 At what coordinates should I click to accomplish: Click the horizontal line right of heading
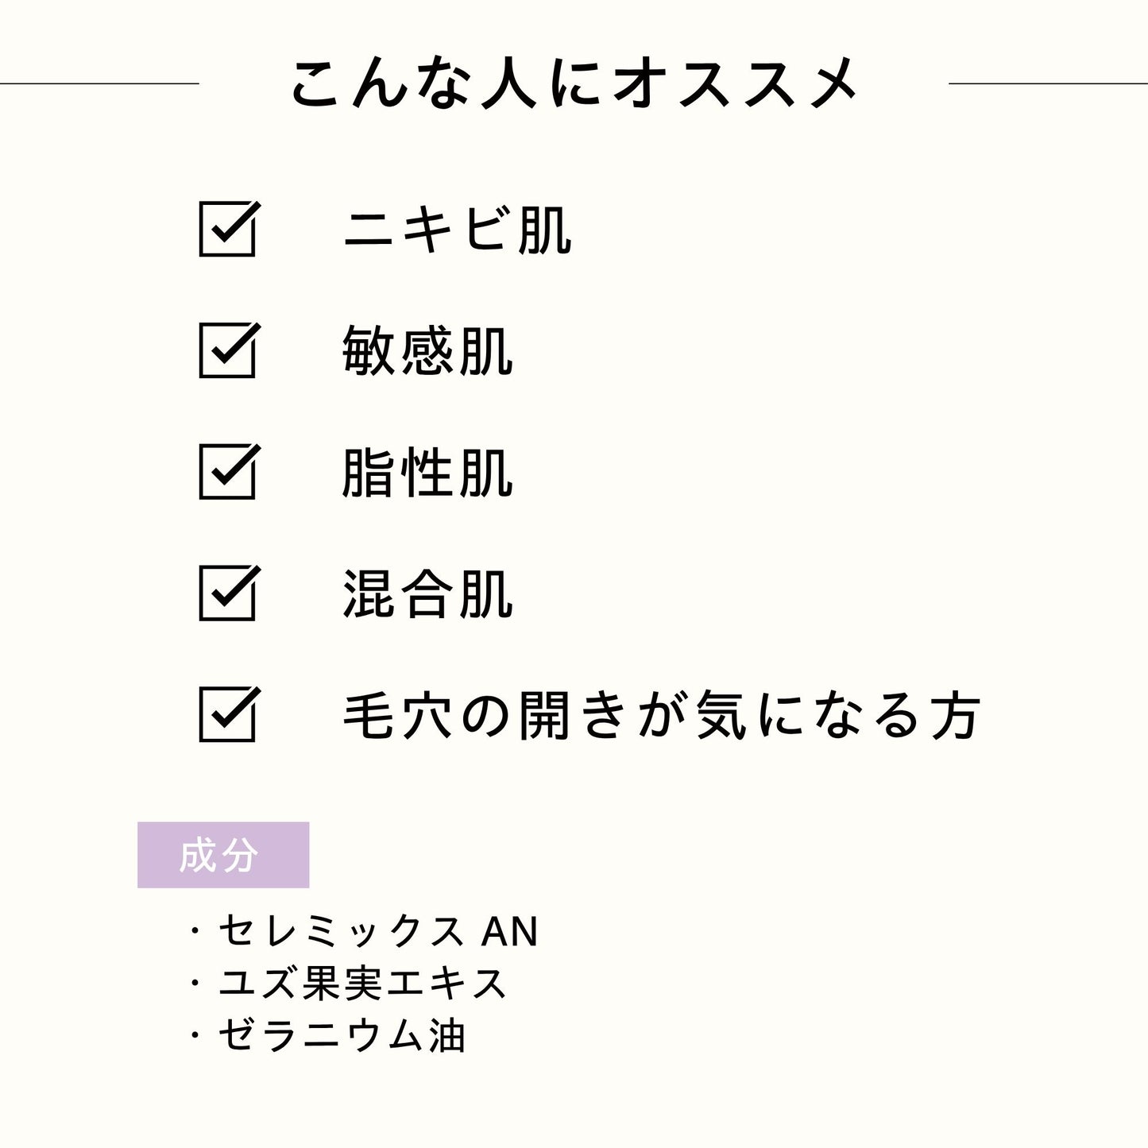click(x=1048, y=83)
